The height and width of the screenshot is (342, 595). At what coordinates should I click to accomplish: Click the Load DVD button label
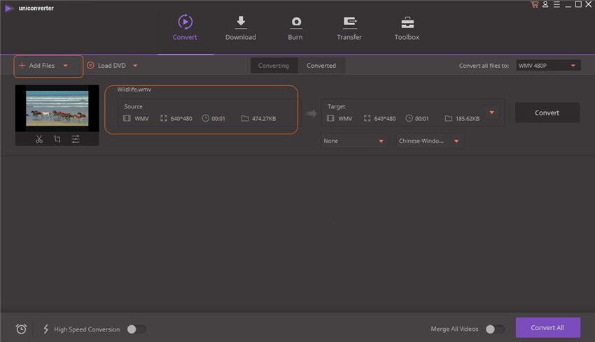(111, 66)
